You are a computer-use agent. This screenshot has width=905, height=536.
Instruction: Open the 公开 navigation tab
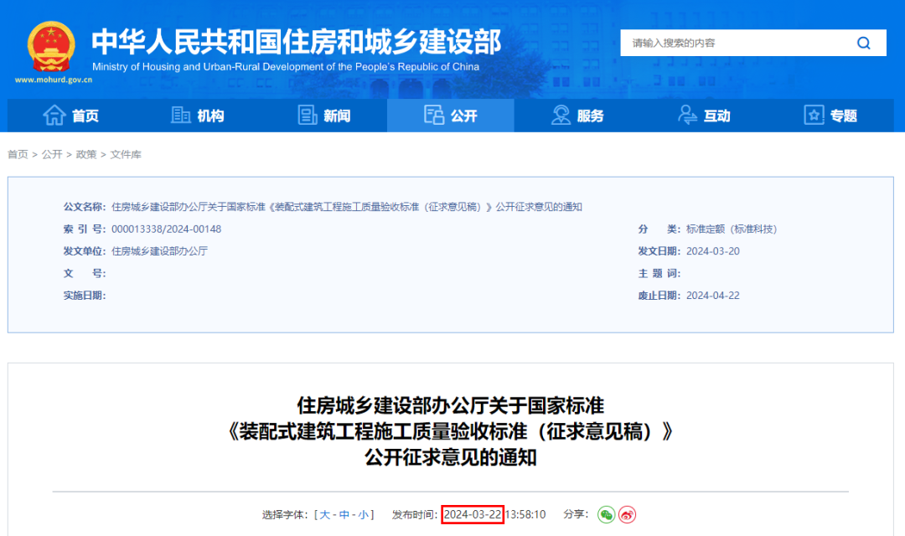point(451,116)
